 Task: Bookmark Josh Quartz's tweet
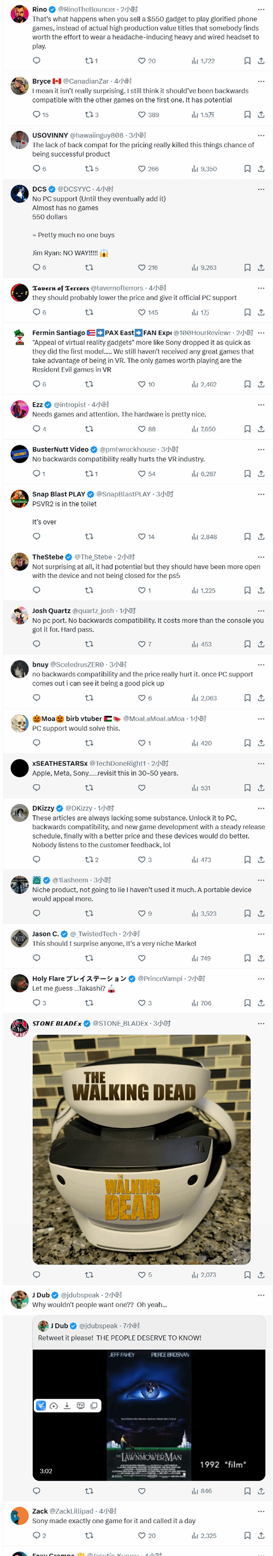(247, 645)
